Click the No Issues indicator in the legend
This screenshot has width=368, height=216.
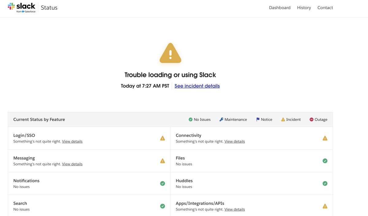(x=190, y=119)
